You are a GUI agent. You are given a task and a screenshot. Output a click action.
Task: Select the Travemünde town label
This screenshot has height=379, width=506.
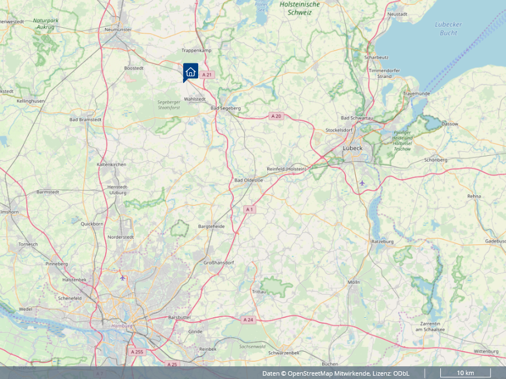(416, 94)
